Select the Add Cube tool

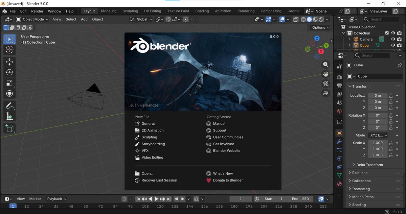(9, 128)
